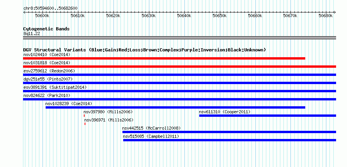Select the small red mark for nsv396971
Image resolution: width=347 pixels, height=167 pixels.
pos(85,124)
